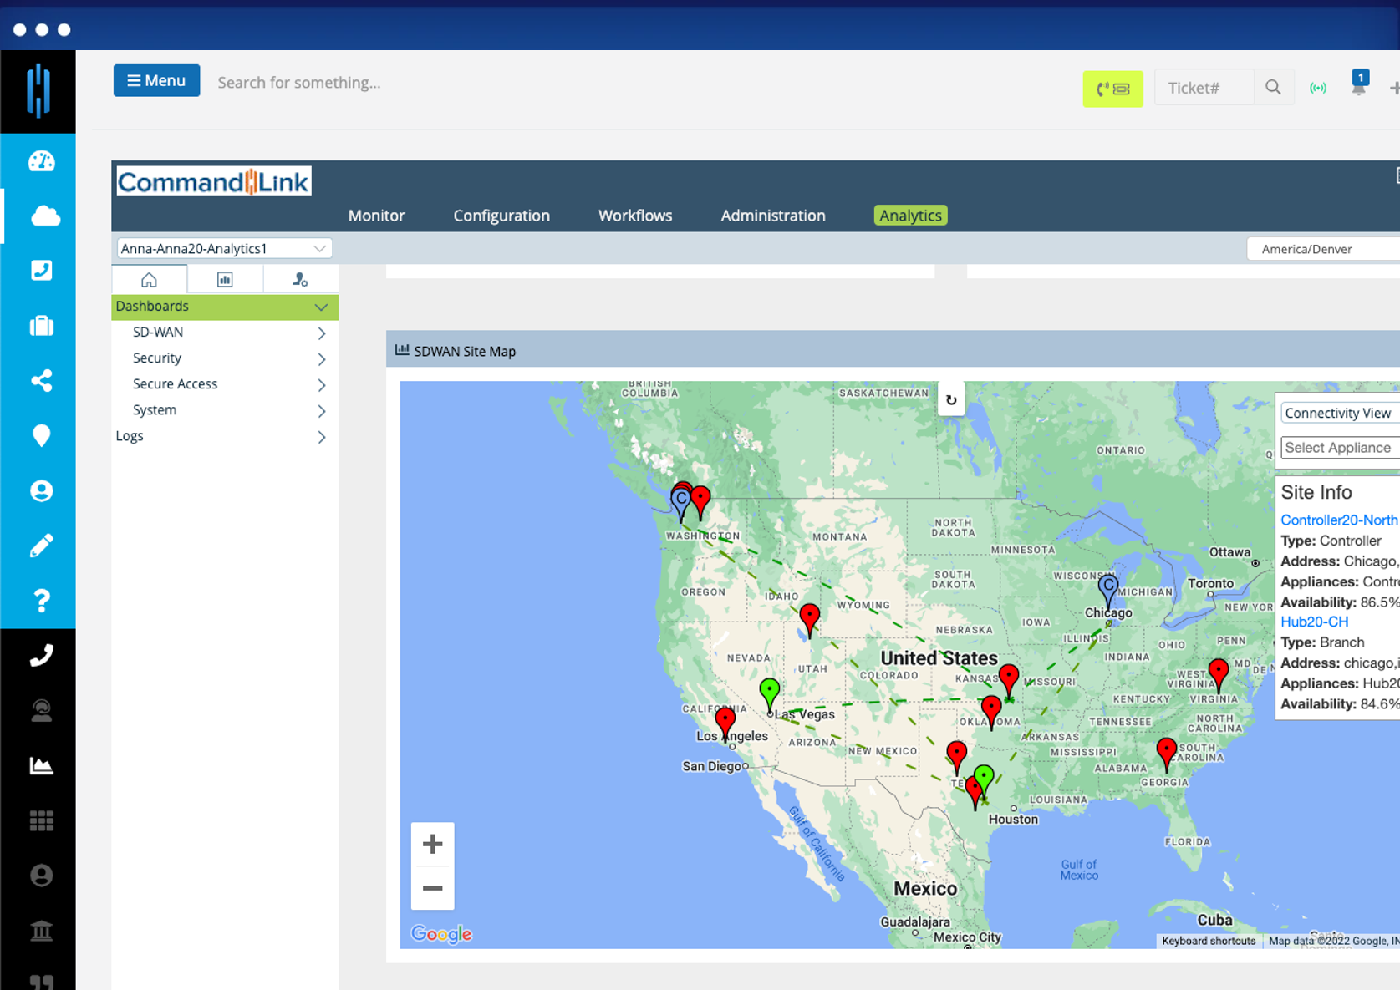
Task: Open the grid apps icon in lower sidebar
Action: coord(41,820)
